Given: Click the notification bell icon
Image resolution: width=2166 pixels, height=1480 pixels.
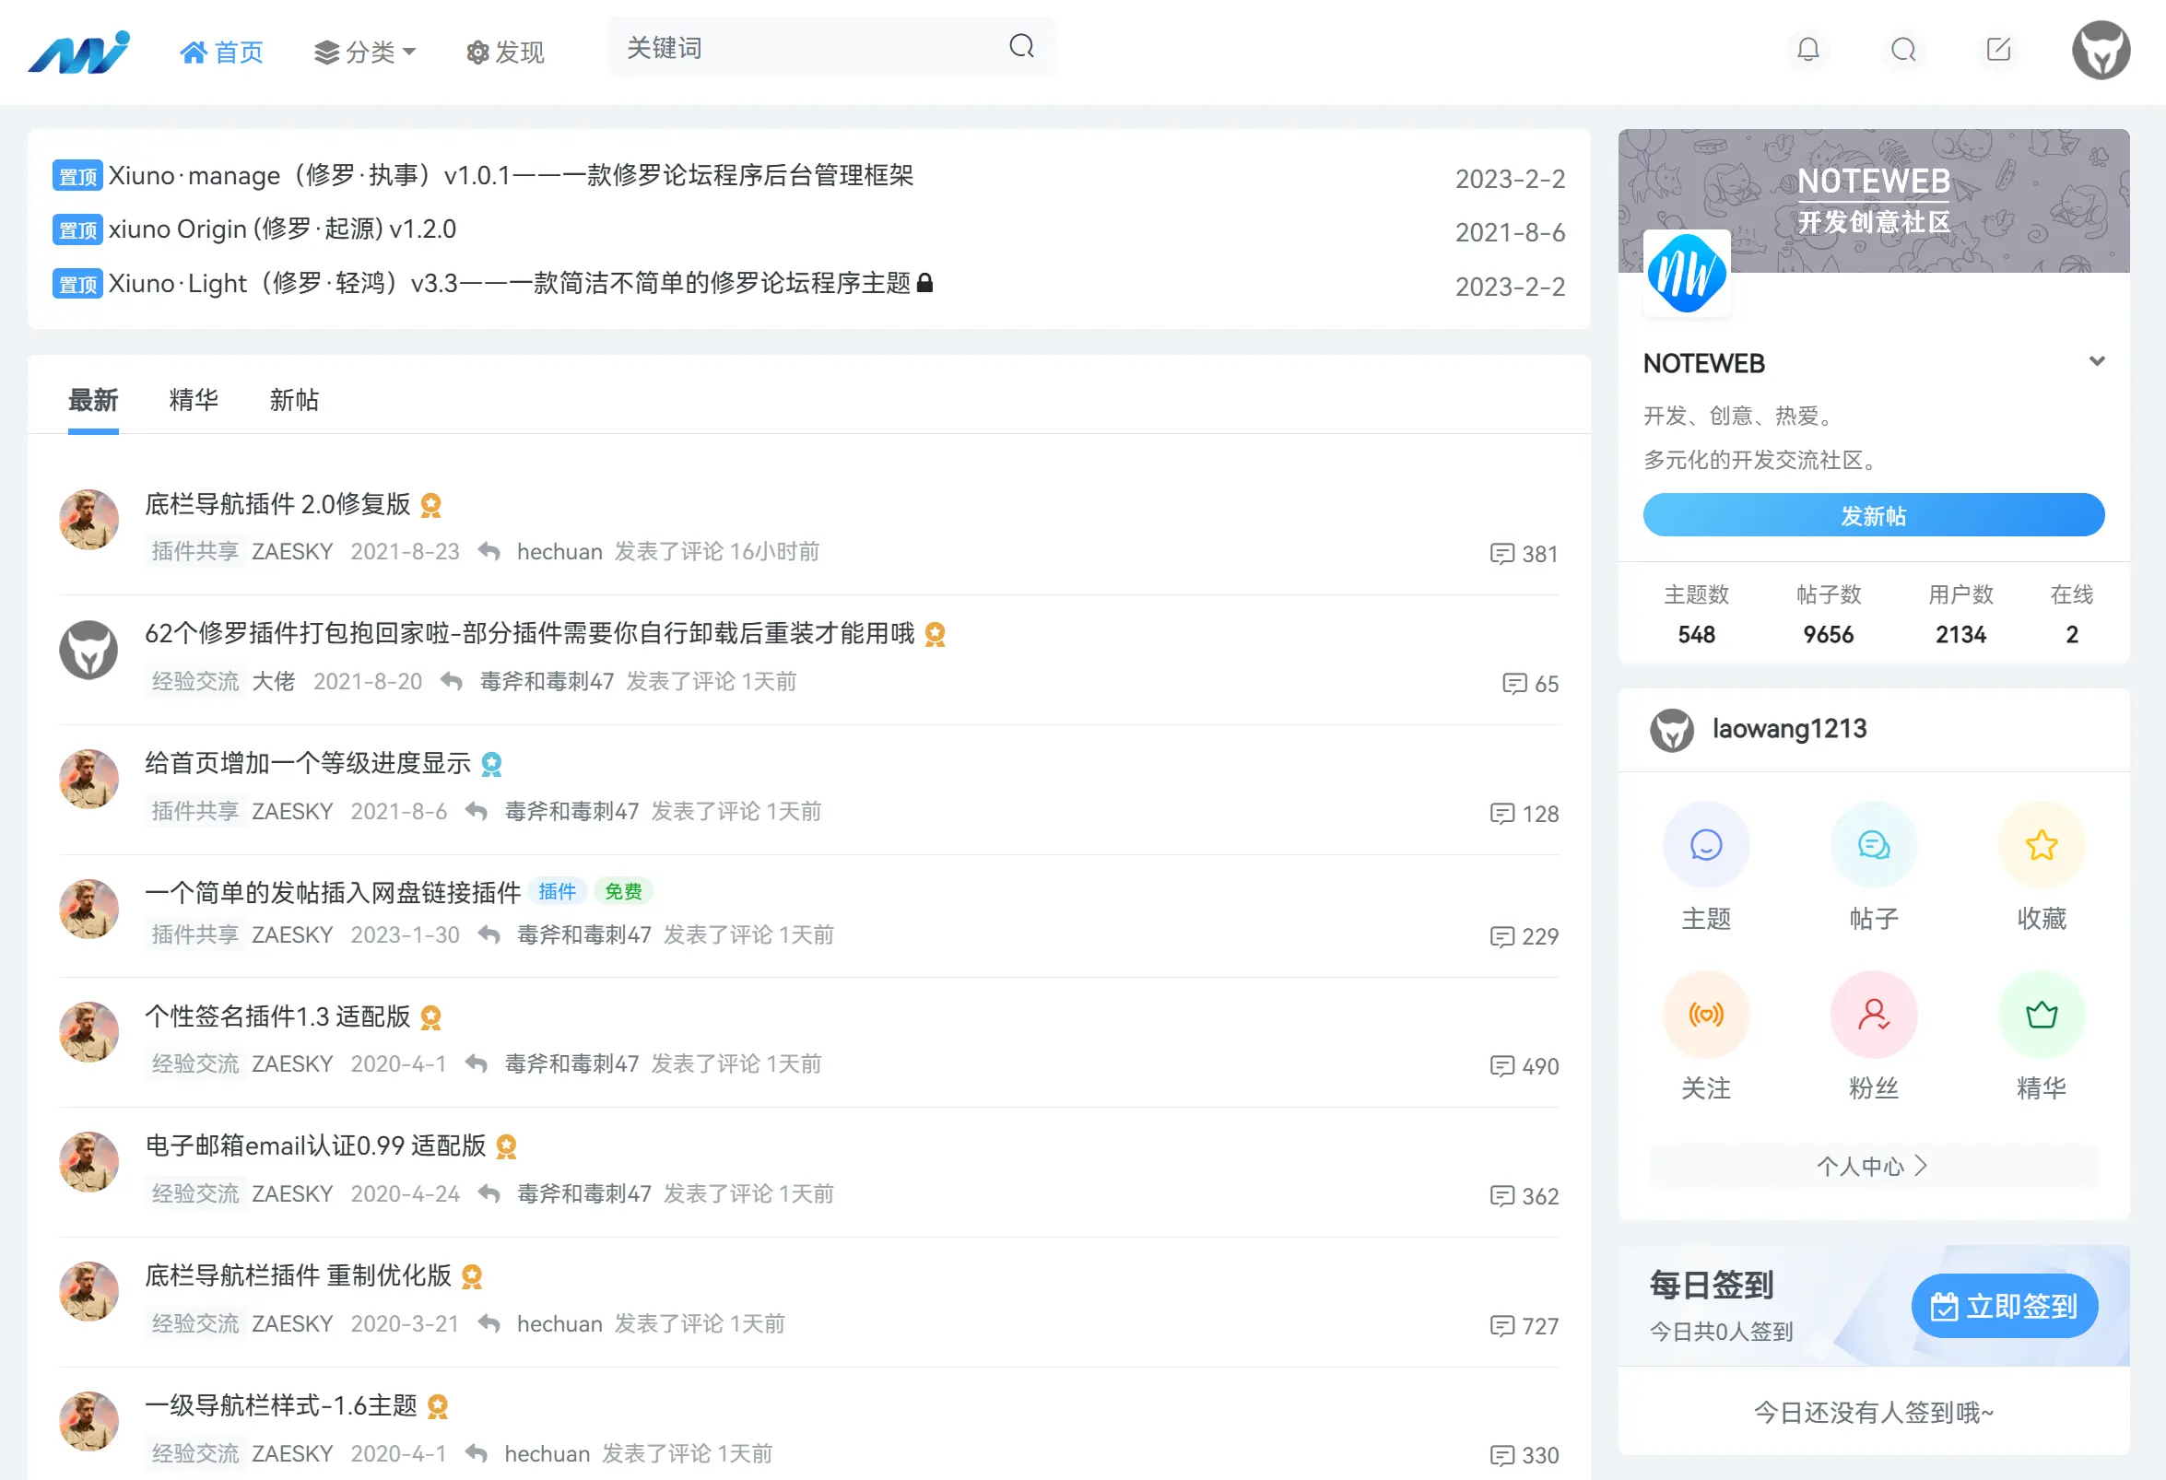Looking at the screenshot, I should (1807, 50).
